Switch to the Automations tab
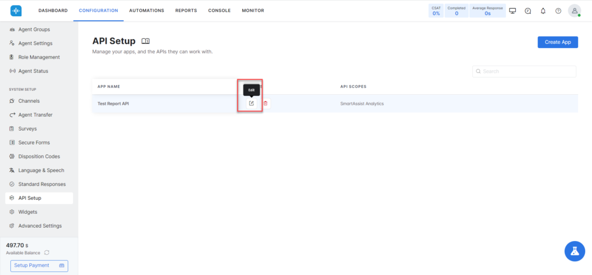Screen dimensions: 592x275 [x=146, y=10]
